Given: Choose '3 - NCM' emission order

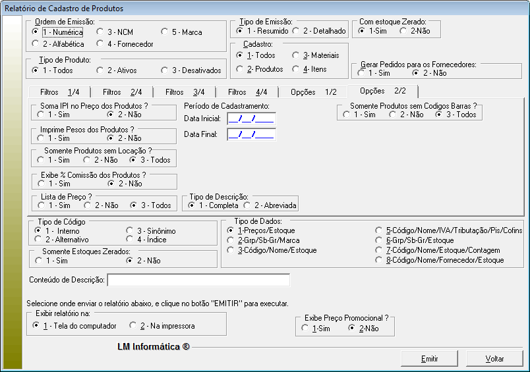Looking at the screenshot, I should (x=100, y=32).
